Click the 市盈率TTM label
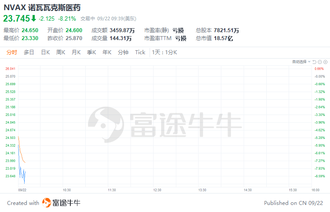Viewport: 330px width, 212px height. 158,38
